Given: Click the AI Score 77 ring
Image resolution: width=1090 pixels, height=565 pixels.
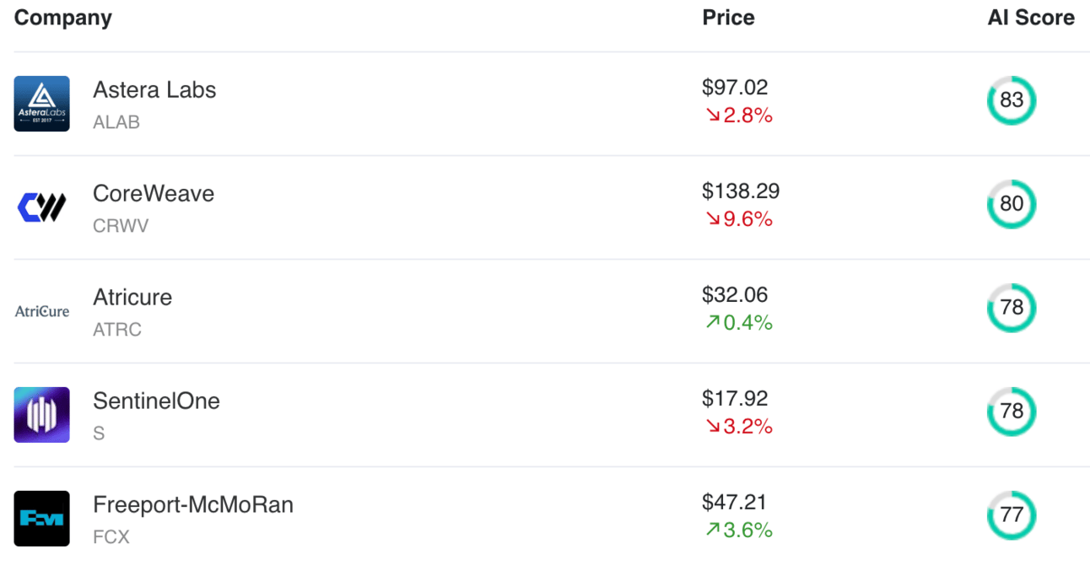Looking at the screenshot, I should pos(1011,514).
